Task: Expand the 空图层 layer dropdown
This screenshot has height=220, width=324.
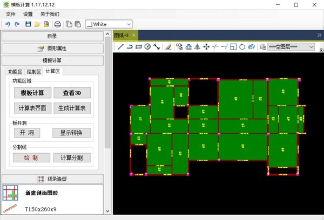Action: (291, 47)
